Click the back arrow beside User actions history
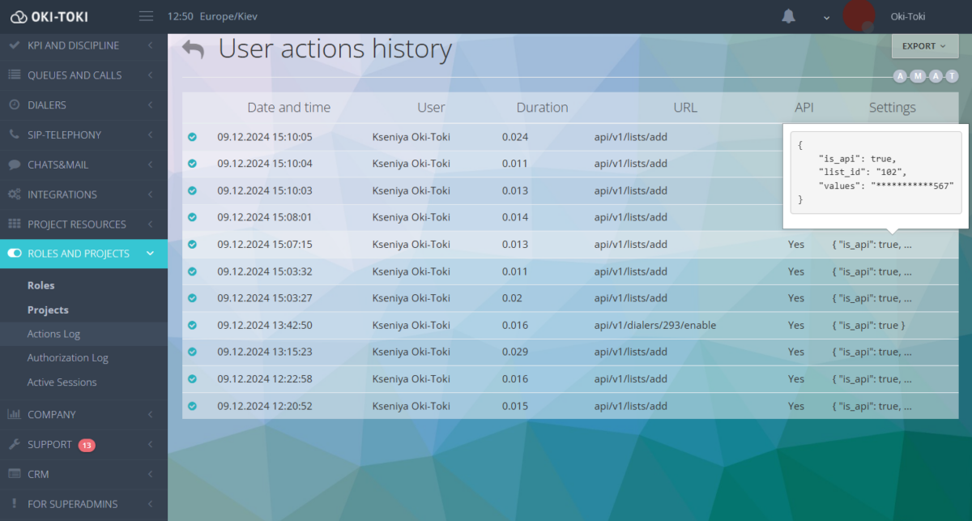972x521 pixels. coord(194,49)
